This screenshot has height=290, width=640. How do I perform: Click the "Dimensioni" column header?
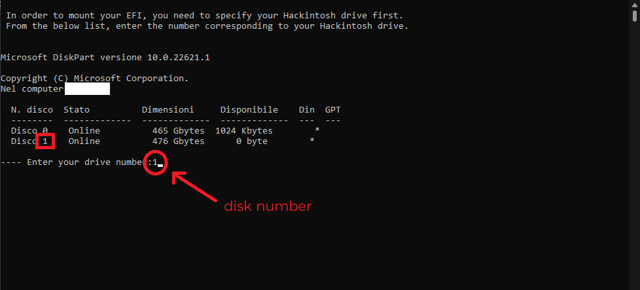[168, 109]
